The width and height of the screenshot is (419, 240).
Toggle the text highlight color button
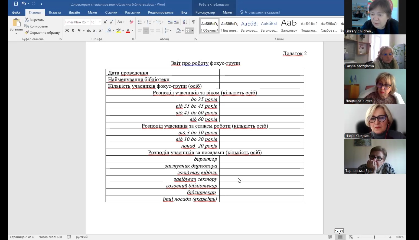pos(118,31)
